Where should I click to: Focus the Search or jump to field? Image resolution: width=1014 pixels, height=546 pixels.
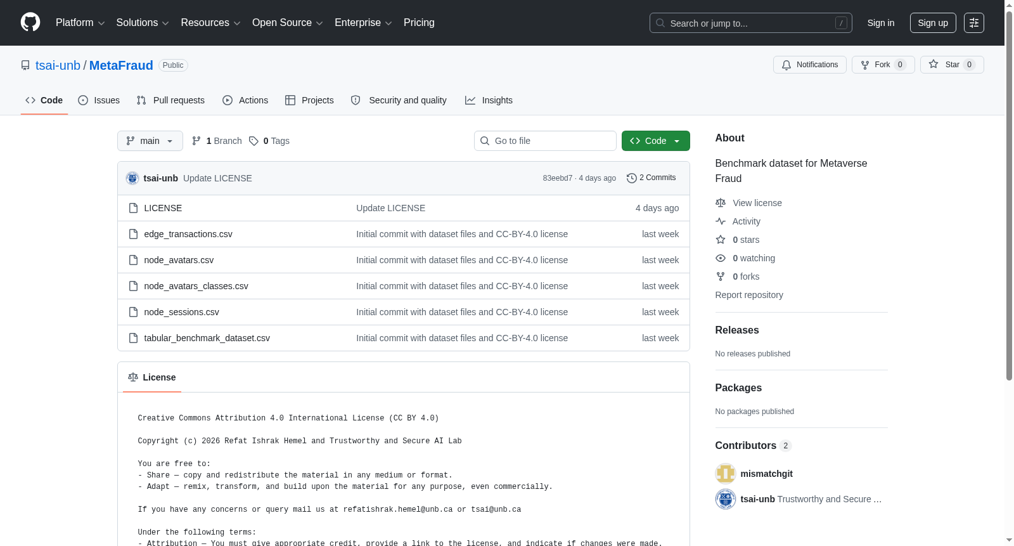[x=751, y=23]
